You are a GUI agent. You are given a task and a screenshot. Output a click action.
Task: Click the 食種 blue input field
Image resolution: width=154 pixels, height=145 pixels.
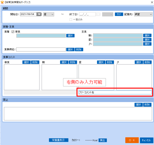41,36
